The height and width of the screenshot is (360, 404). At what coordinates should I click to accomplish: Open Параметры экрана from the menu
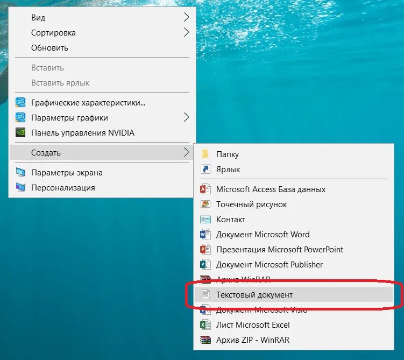tap(101, 172)
